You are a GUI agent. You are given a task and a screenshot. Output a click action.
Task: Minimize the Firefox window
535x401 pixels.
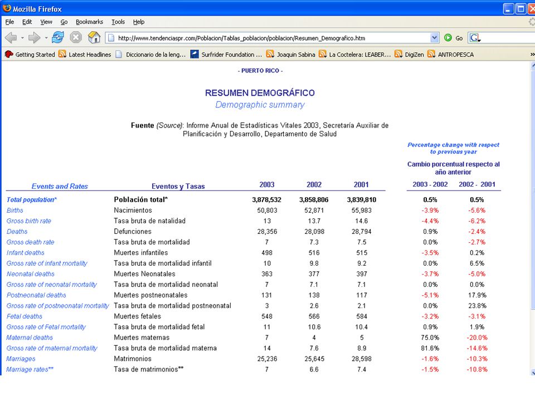pyautogui.click(x=508, y=8)
